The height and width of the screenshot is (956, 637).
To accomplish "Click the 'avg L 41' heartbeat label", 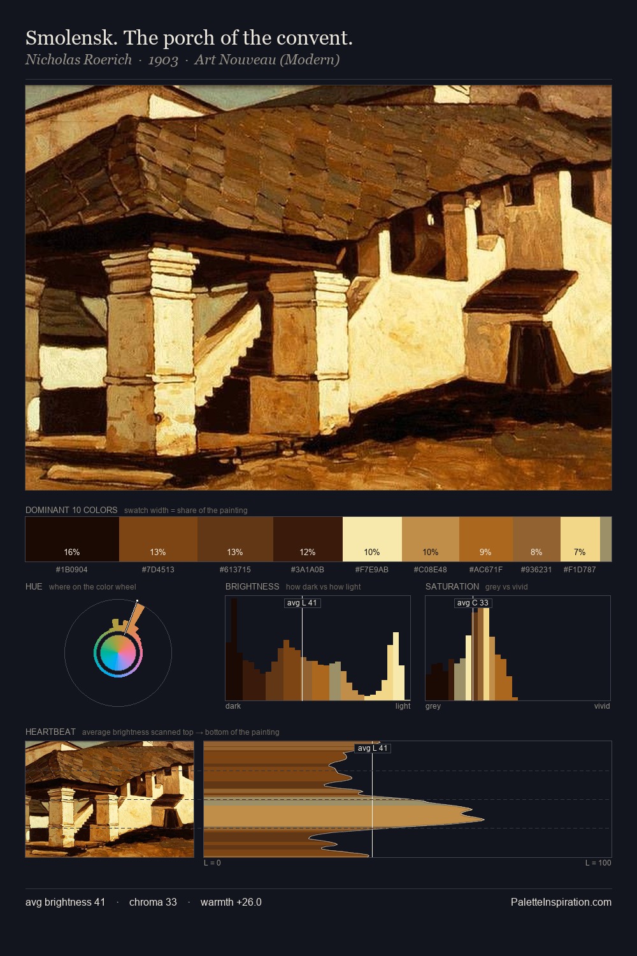I will [373, 748].
